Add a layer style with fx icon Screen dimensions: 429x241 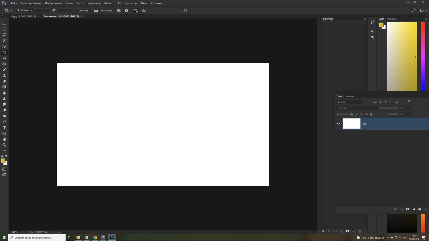[402, 209]
